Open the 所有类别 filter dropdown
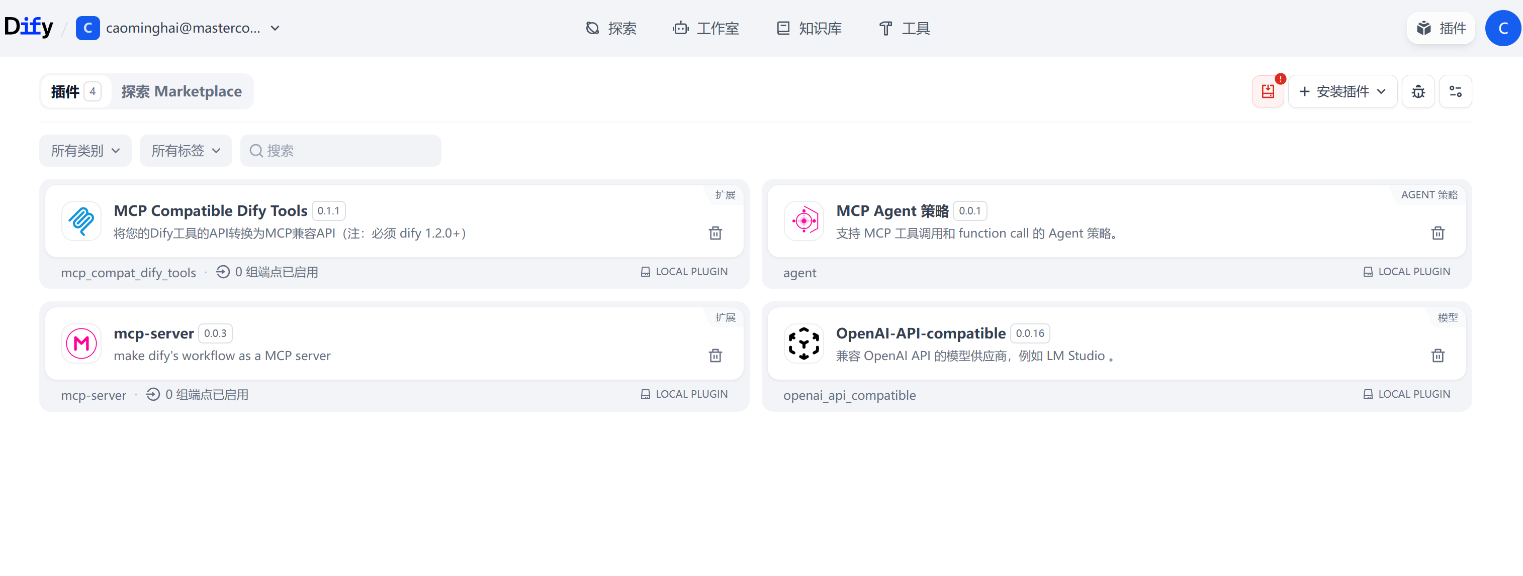Image resolution: width=1523 pixels, height=576 pixels. click(x=84, y=151)
